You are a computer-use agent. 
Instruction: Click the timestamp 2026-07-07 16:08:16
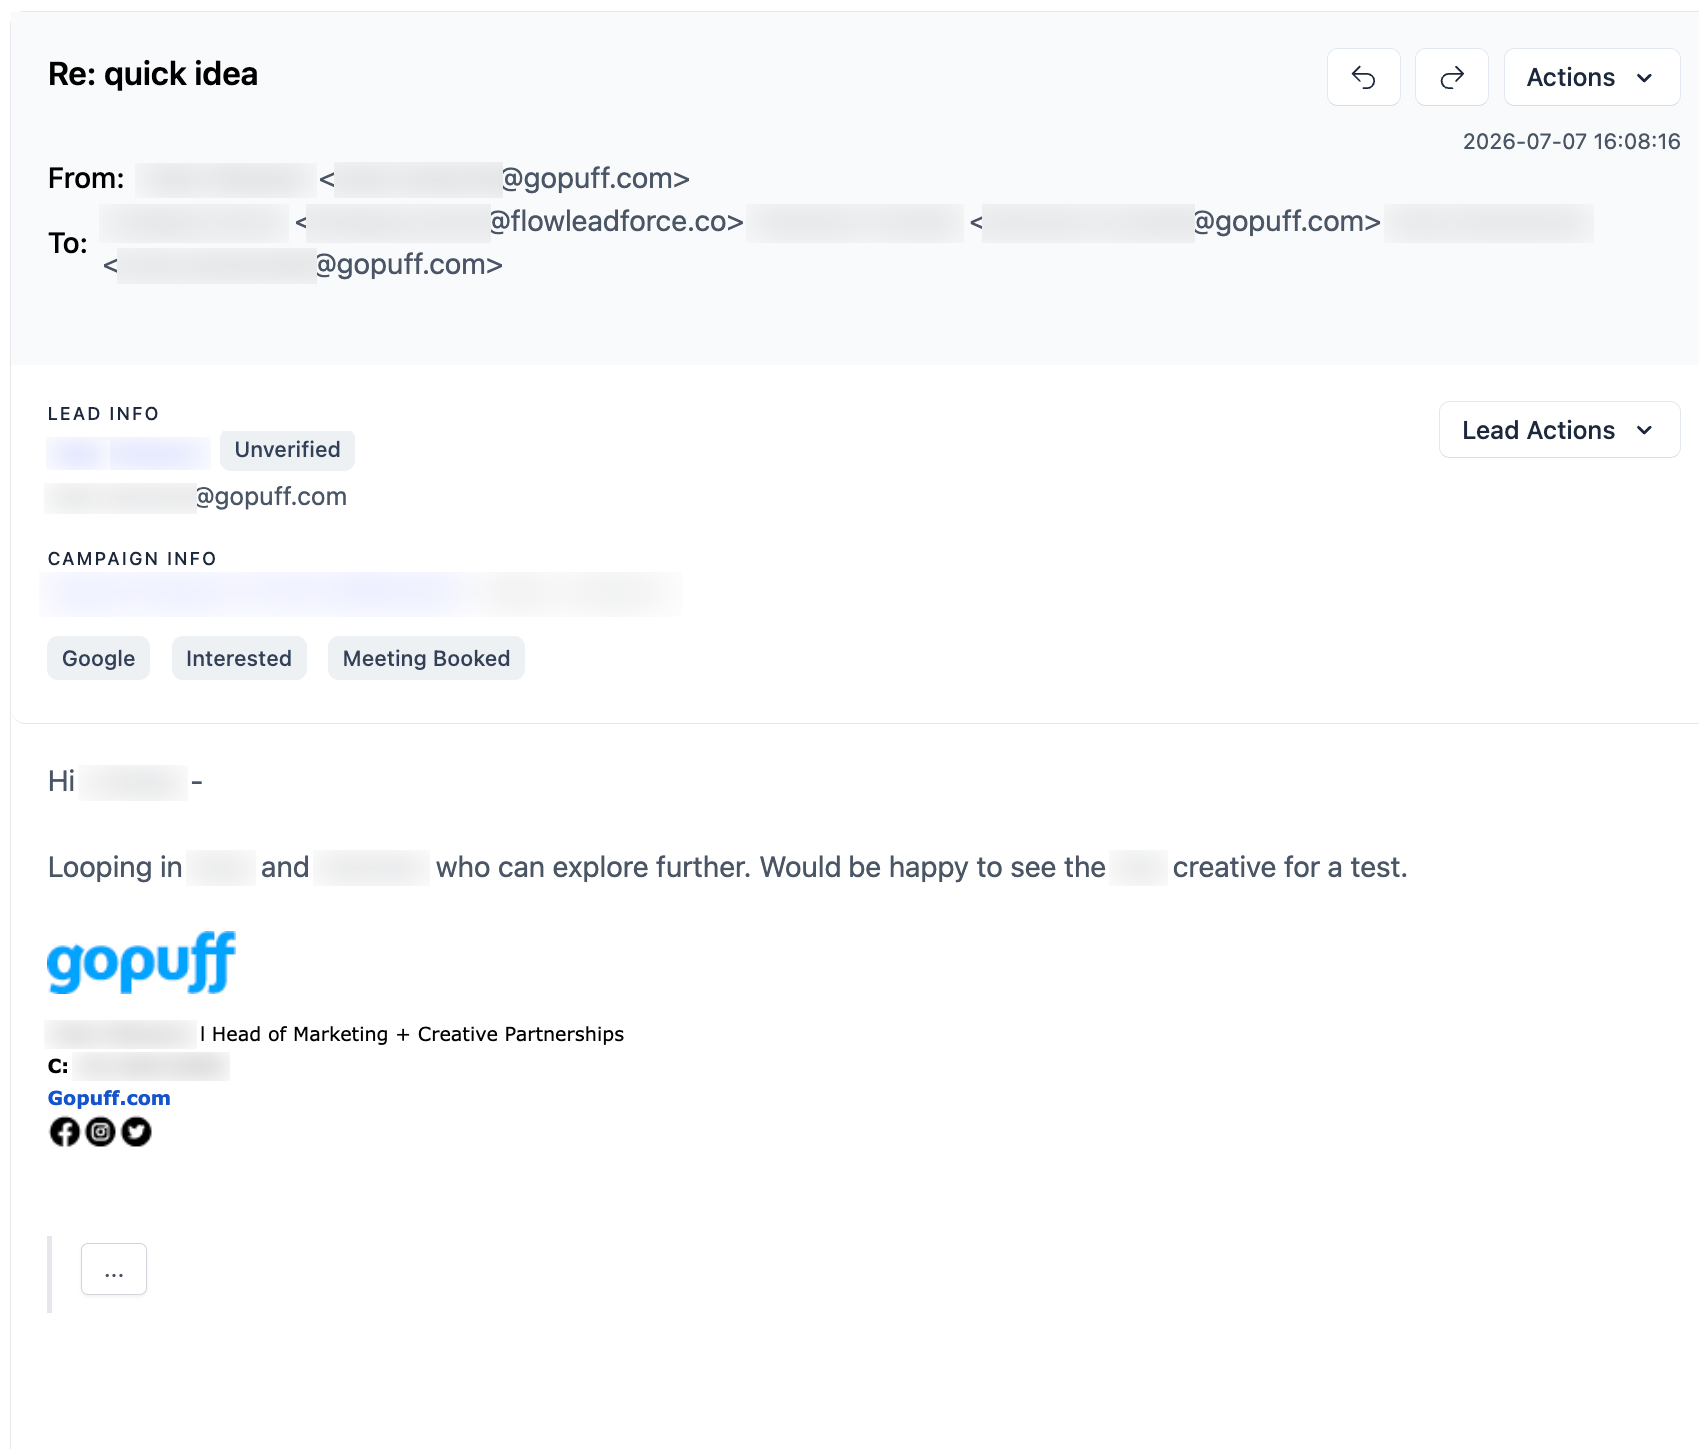(1571, 141)
